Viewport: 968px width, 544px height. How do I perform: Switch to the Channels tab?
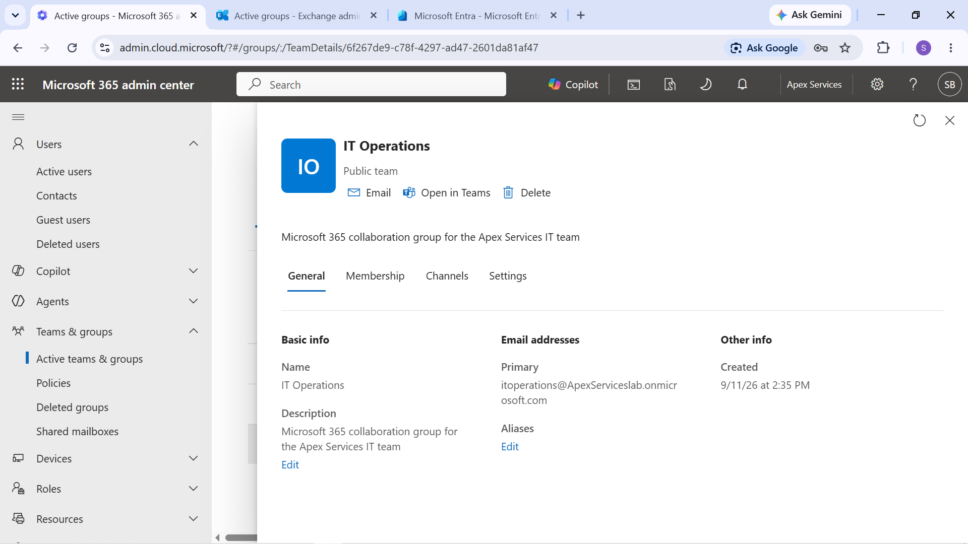pos(447,276)
